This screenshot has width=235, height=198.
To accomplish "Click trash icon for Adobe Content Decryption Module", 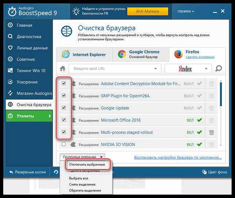I will pyautogui.click(x=211, y=84).
